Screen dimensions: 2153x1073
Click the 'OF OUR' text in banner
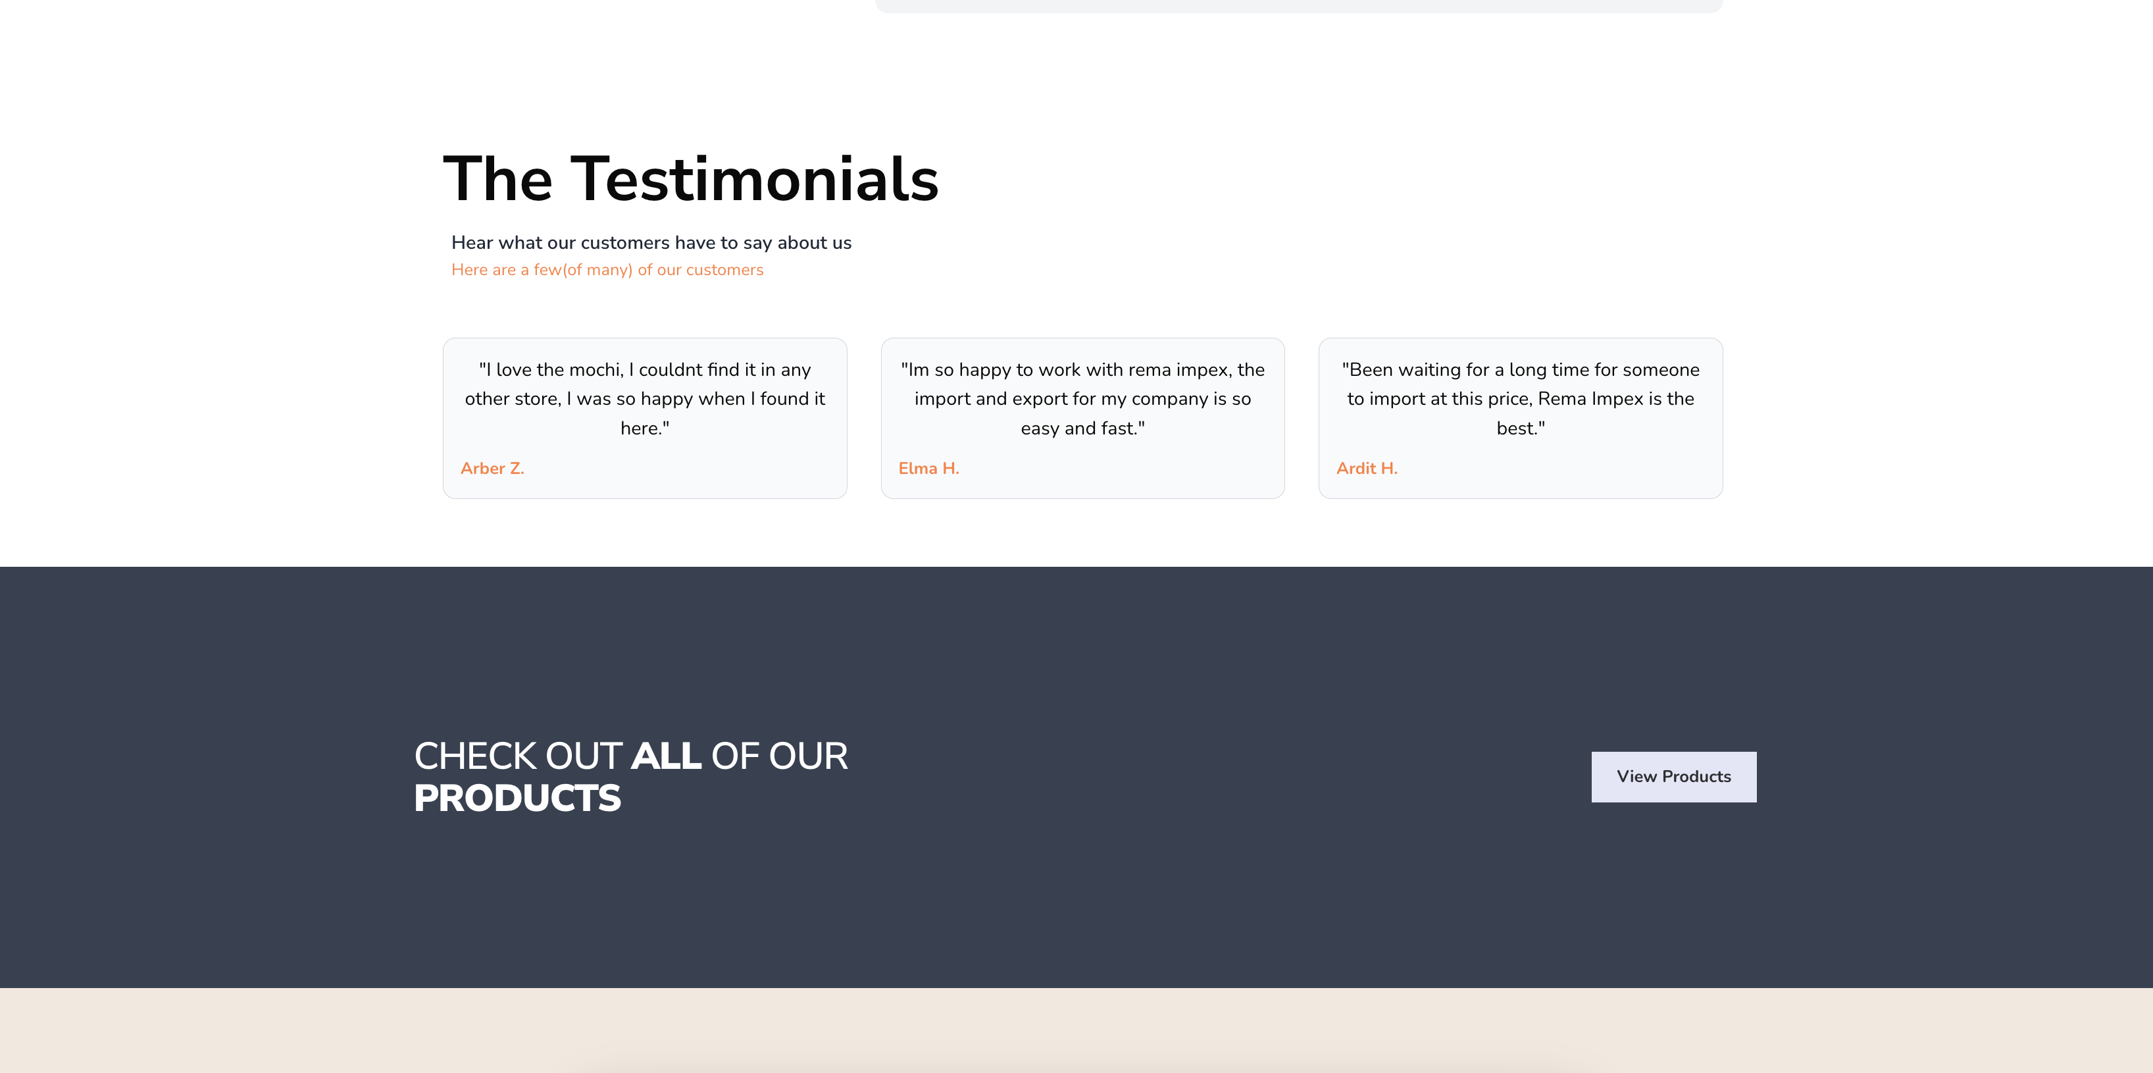[x=779, y=756]
